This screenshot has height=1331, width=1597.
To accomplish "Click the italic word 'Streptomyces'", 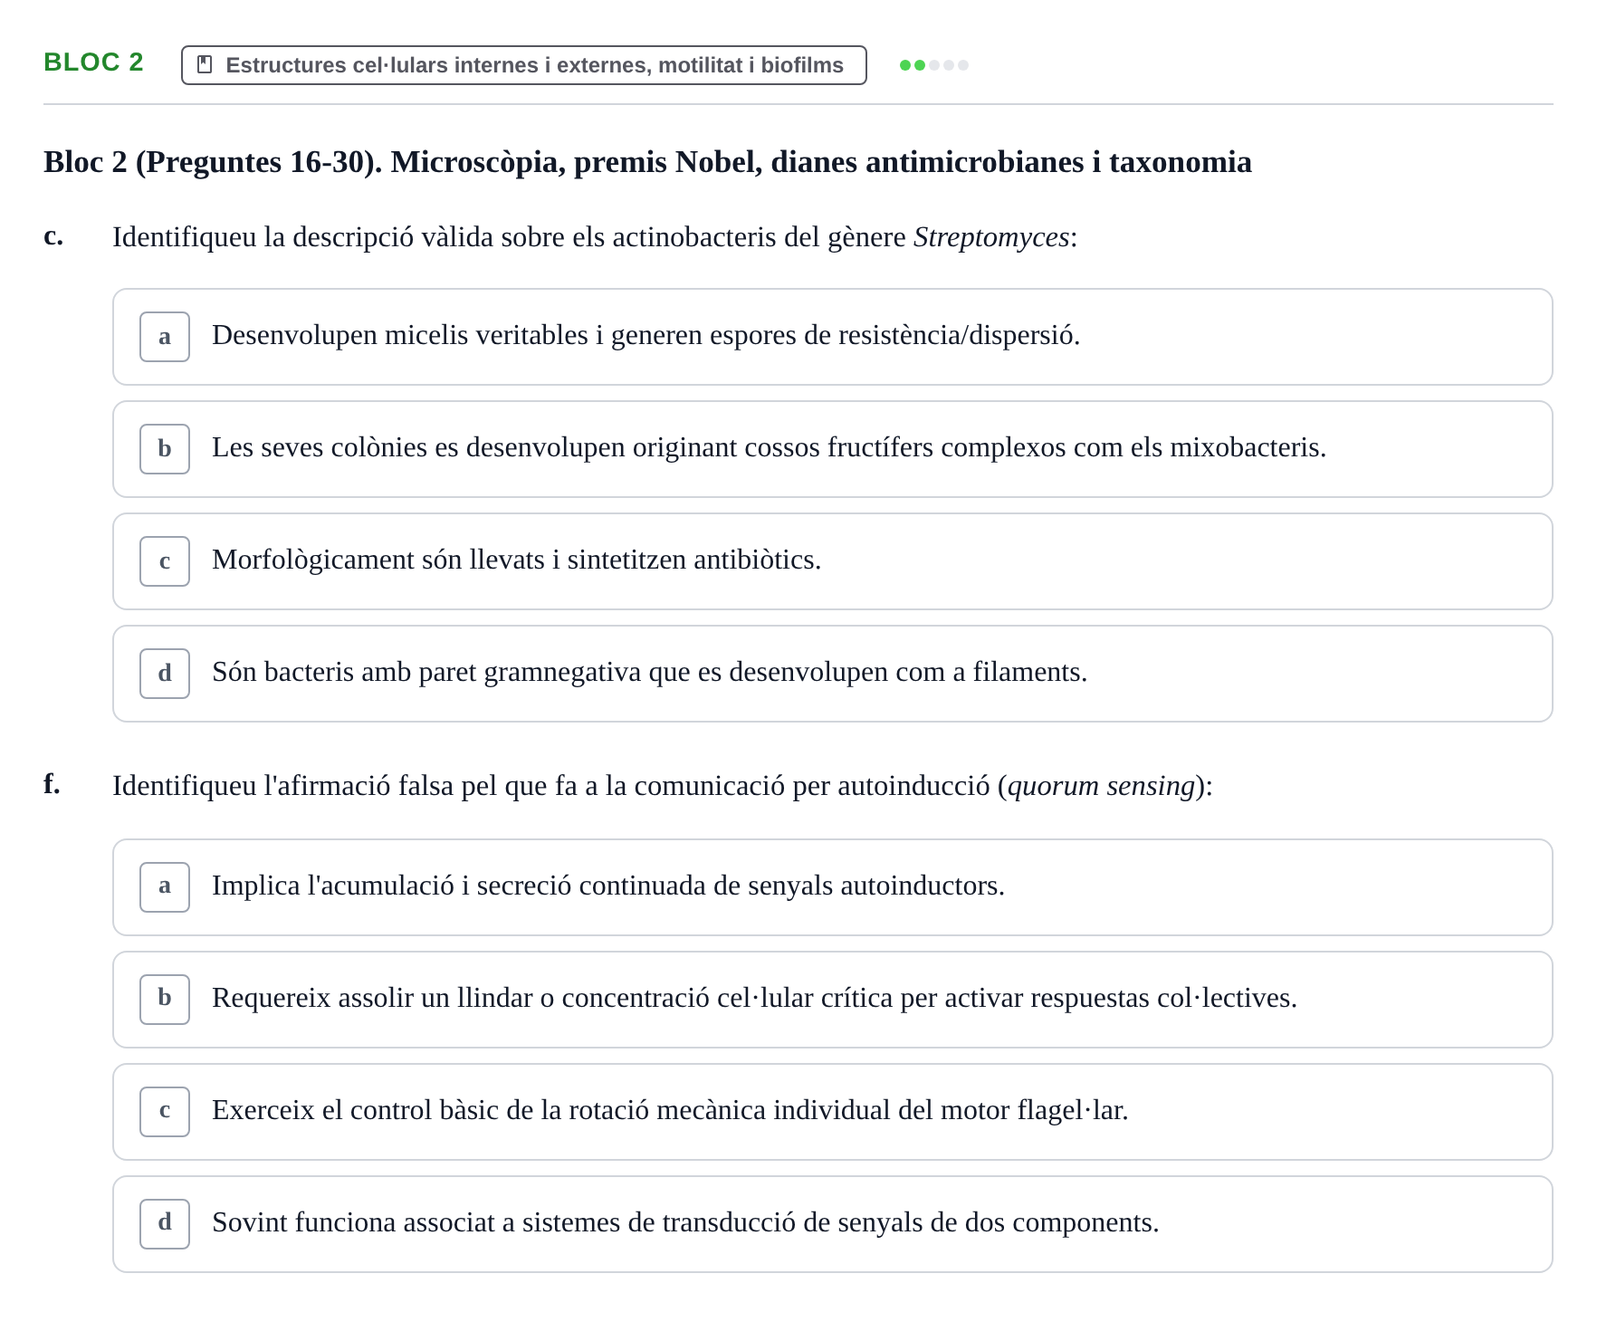I will [991, 237].
